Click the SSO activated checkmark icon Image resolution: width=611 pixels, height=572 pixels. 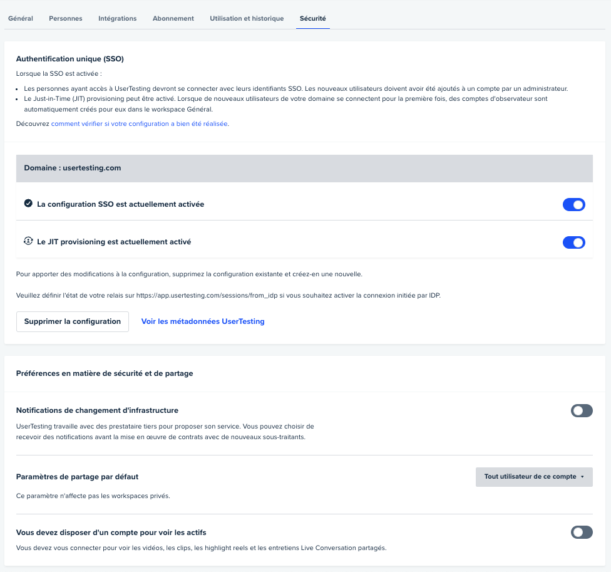(28, 204)
